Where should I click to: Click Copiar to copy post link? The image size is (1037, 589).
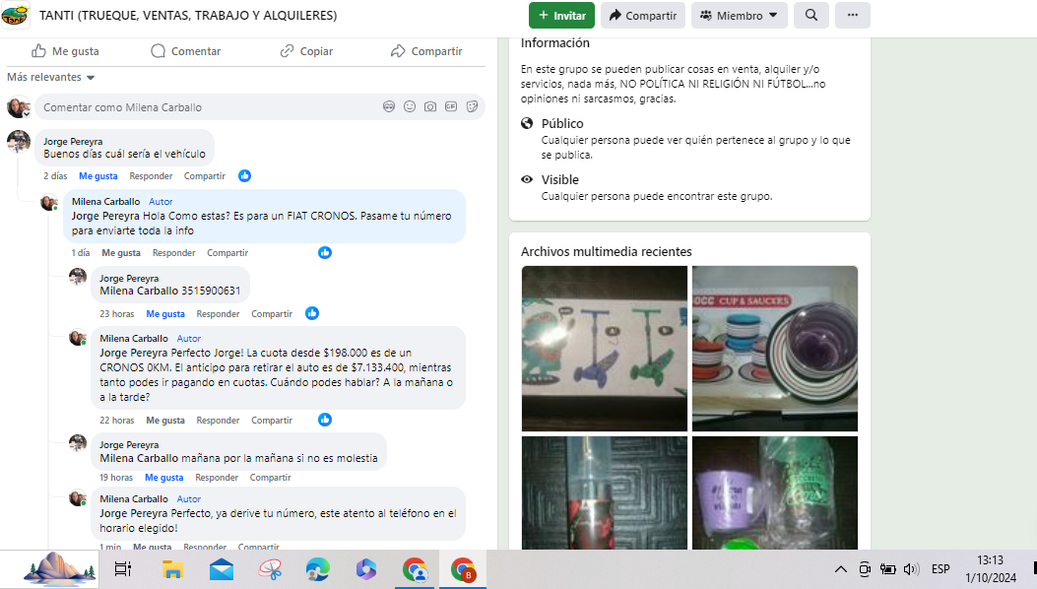[x=306, y=51]
